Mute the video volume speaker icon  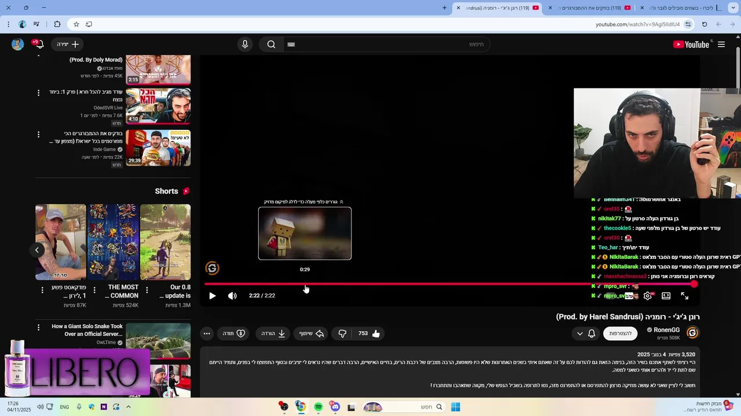[232, 296]
